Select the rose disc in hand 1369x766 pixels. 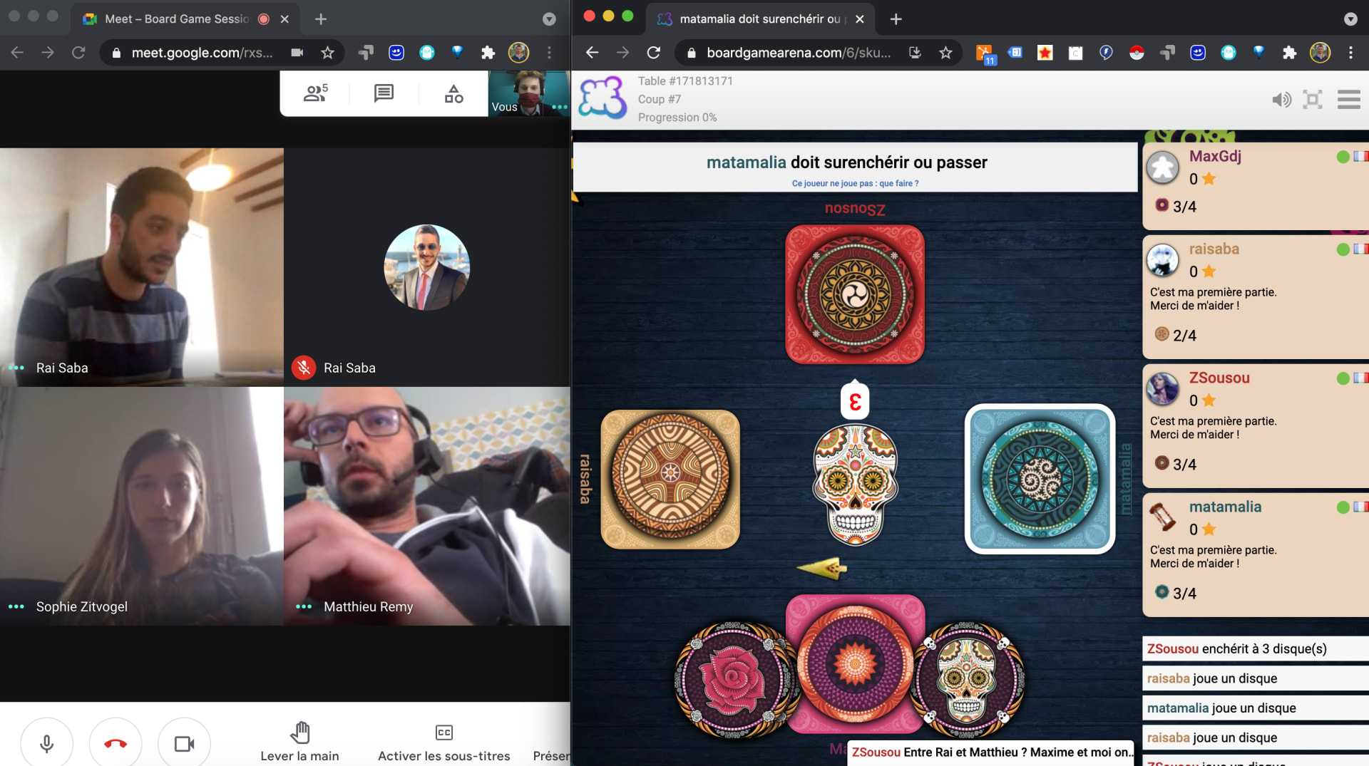733,680
